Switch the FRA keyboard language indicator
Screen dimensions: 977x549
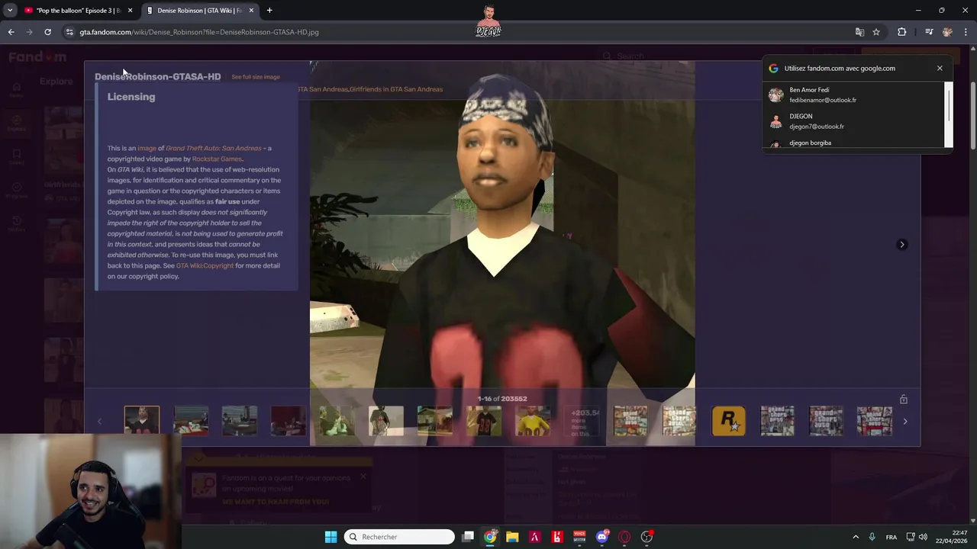(x=891, y=537)
